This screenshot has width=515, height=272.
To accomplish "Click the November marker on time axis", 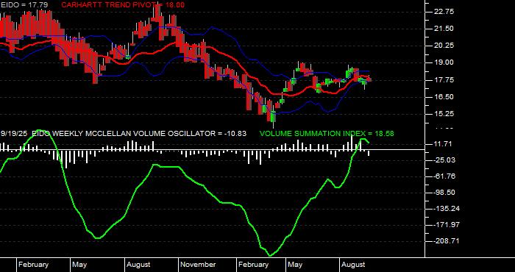I will (198, 265).
